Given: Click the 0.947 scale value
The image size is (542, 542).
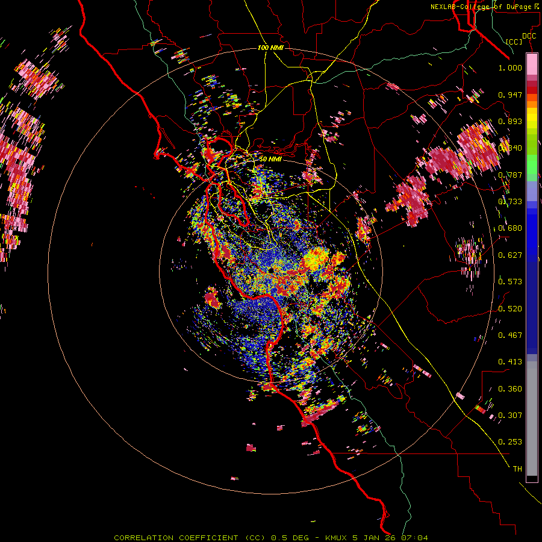Looking at the screenshot, I should (510, 95).
